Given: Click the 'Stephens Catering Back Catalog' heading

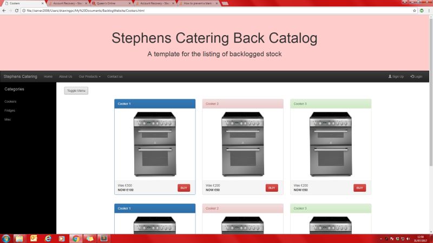Looking at the screenshot, I should [x=214, y=38].
